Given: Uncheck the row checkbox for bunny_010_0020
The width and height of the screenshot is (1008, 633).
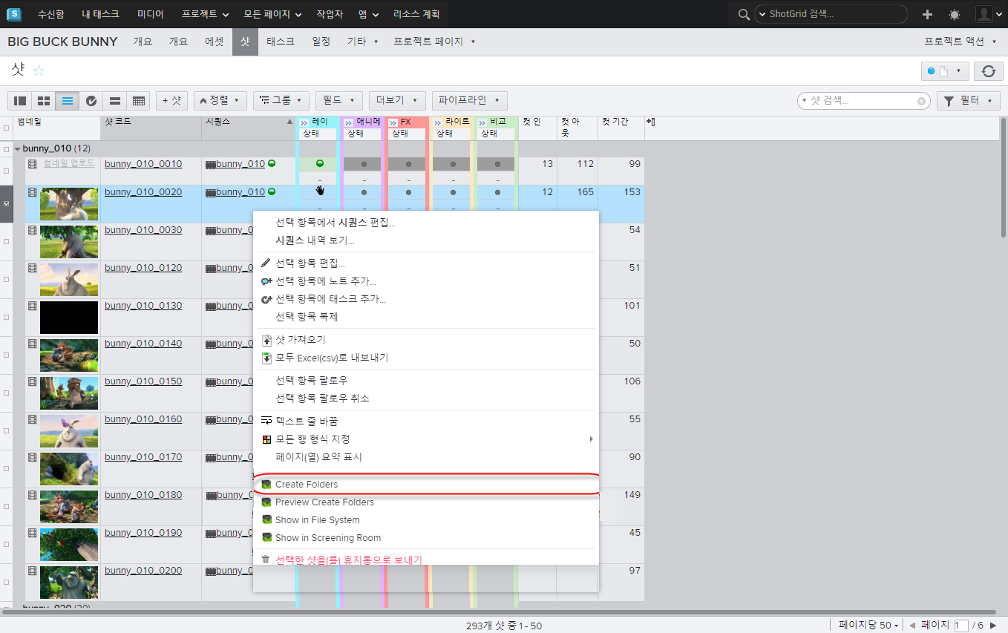Looking at the screenshot, I should pyautogui.click(x=7, y=203).
